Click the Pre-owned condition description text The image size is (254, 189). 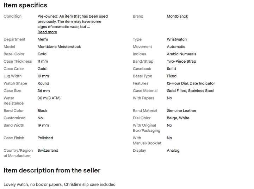coord(73,21)
